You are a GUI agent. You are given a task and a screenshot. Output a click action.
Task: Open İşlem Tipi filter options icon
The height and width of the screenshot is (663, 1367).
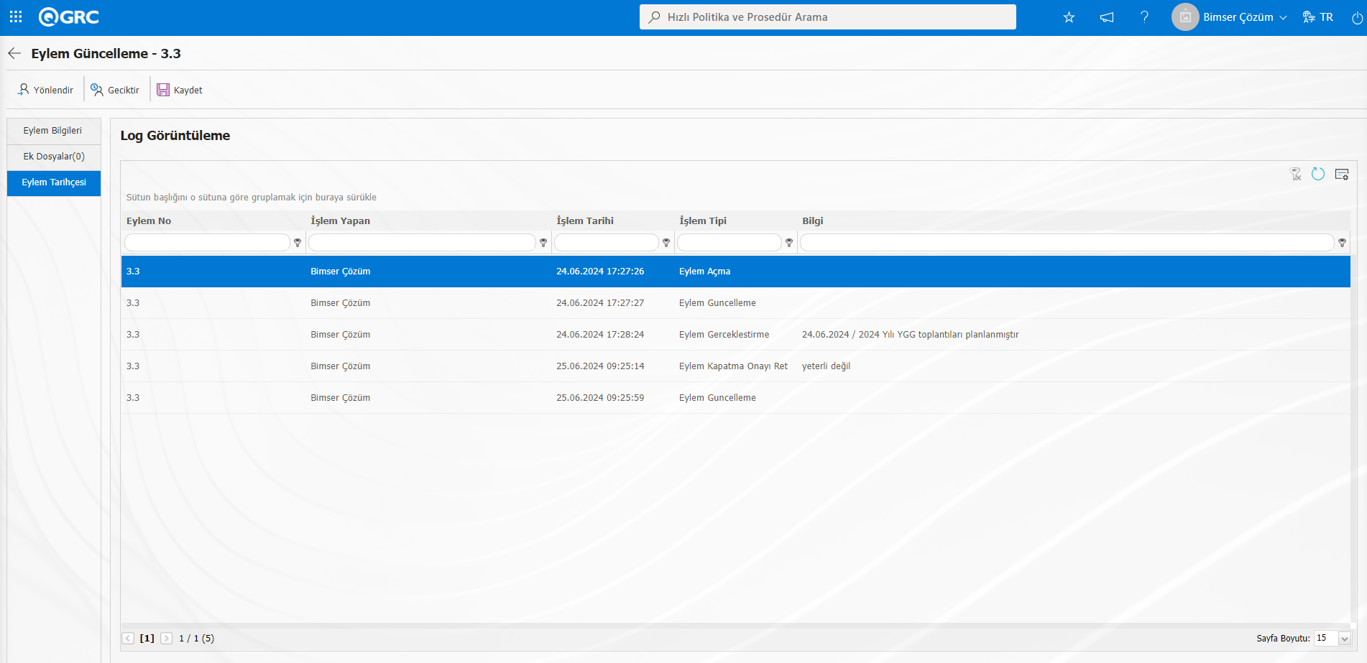[x=789, y=243]
